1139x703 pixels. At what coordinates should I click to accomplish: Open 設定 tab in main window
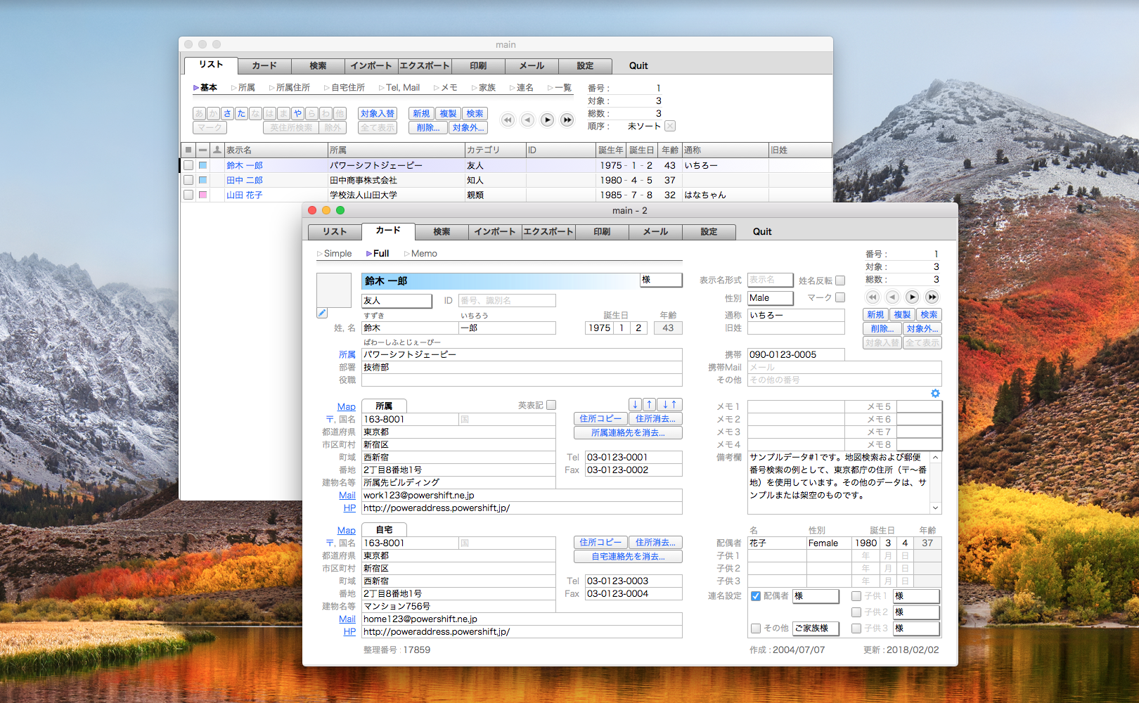click(585, 66)
